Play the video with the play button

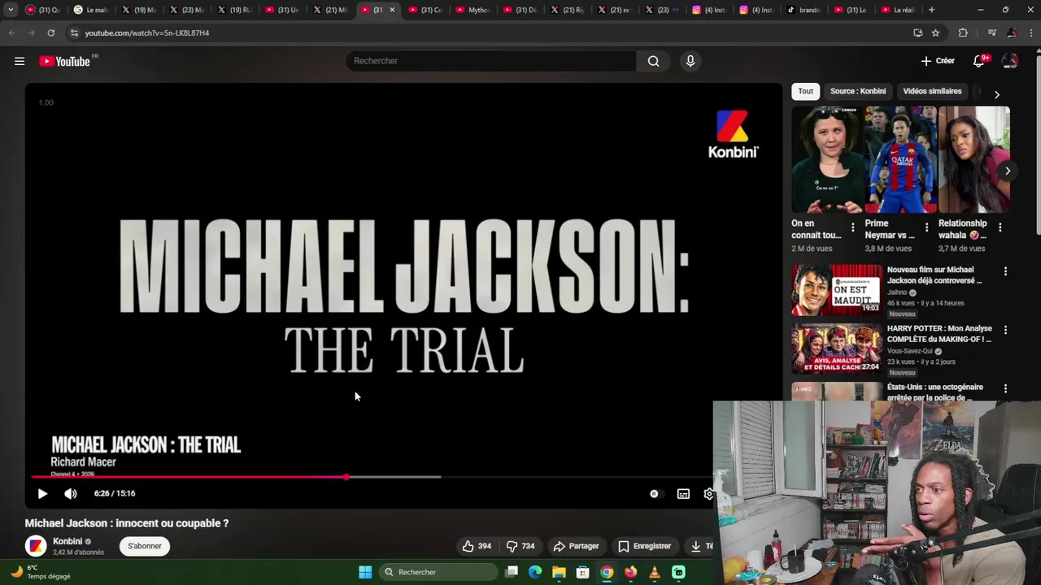42,493
